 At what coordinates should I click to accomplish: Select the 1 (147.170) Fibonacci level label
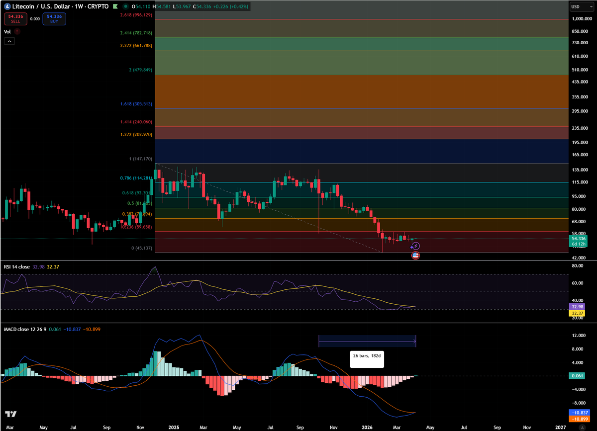pyautogui.click(x=140, y=160)
